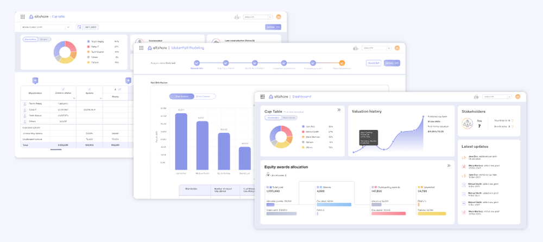Select Share Classes toggle in Waterfall exit distribution

pos(205,96)
